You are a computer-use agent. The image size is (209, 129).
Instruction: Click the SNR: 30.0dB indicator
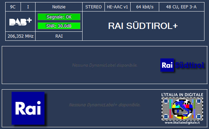[59, 26]
